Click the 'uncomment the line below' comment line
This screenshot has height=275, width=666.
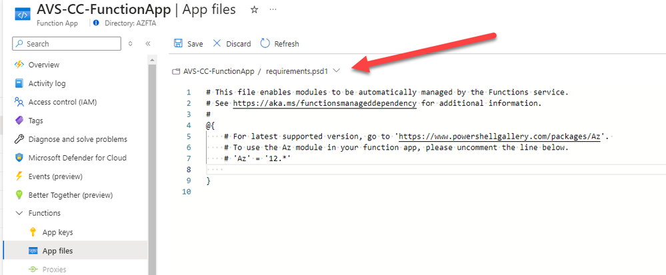tap(396, 148)
